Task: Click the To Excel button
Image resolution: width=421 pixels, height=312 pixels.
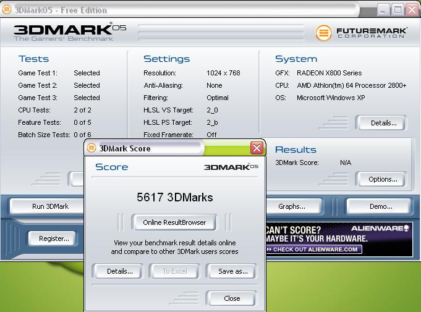Action: click(175, 271)
